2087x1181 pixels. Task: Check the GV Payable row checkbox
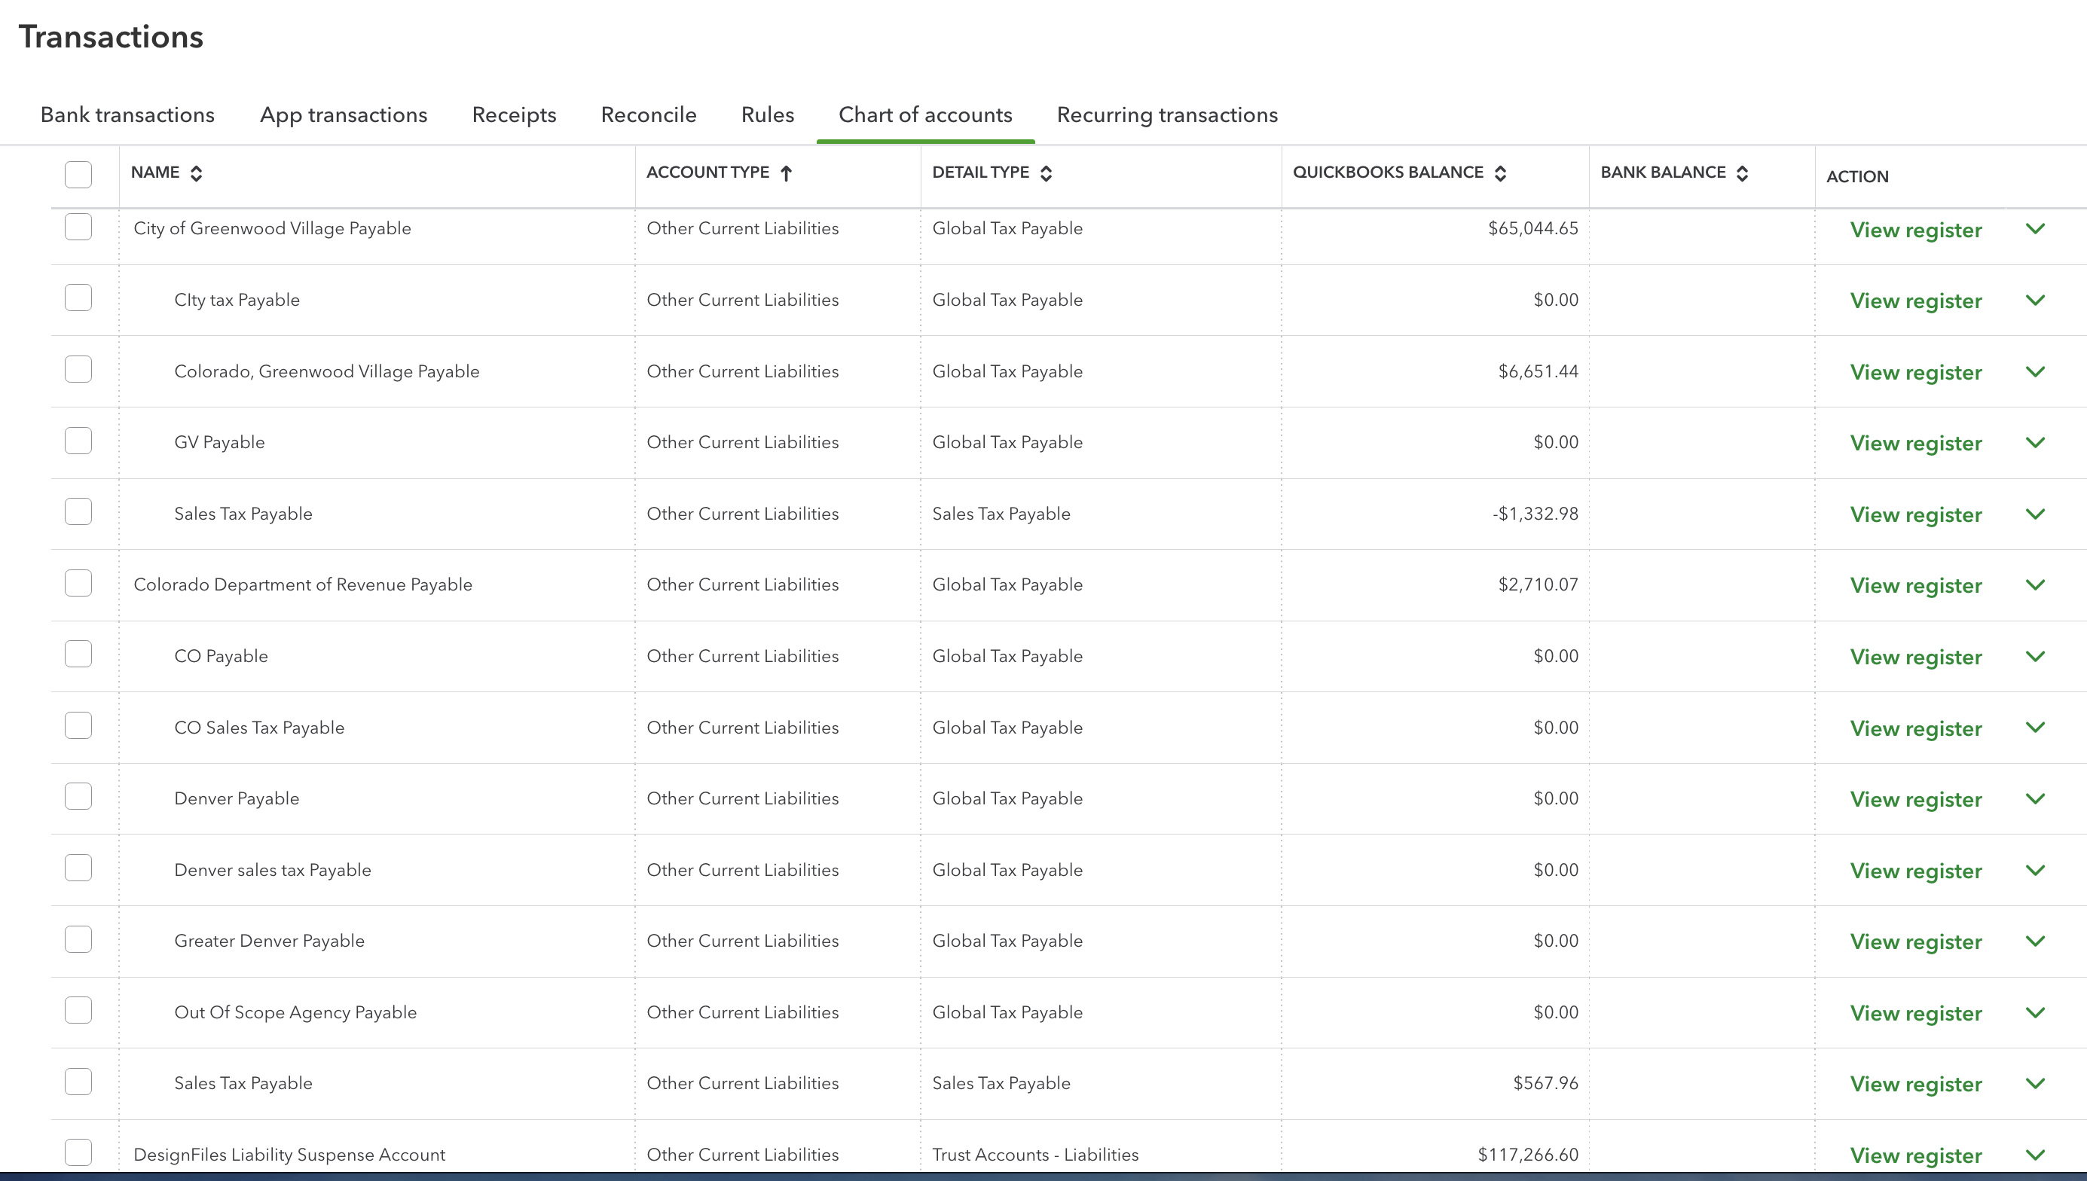point(78,441)
